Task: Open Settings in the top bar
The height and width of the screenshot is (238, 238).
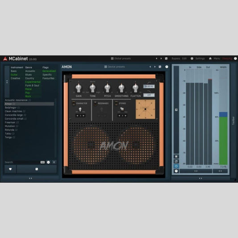Action: pyautogui.click(x=200, y=58)
